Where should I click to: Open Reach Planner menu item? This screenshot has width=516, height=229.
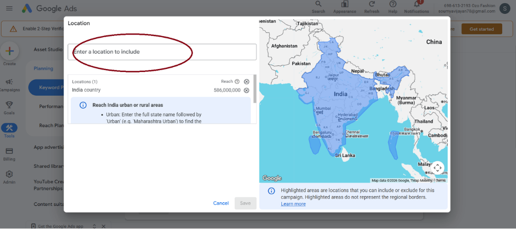pyautogui.click(x=51, y=126)
